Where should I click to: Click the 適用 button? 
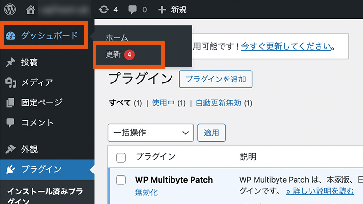[212, 133]
